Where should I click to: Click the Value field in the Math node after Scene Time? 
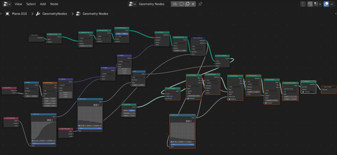tap(31, 96)
